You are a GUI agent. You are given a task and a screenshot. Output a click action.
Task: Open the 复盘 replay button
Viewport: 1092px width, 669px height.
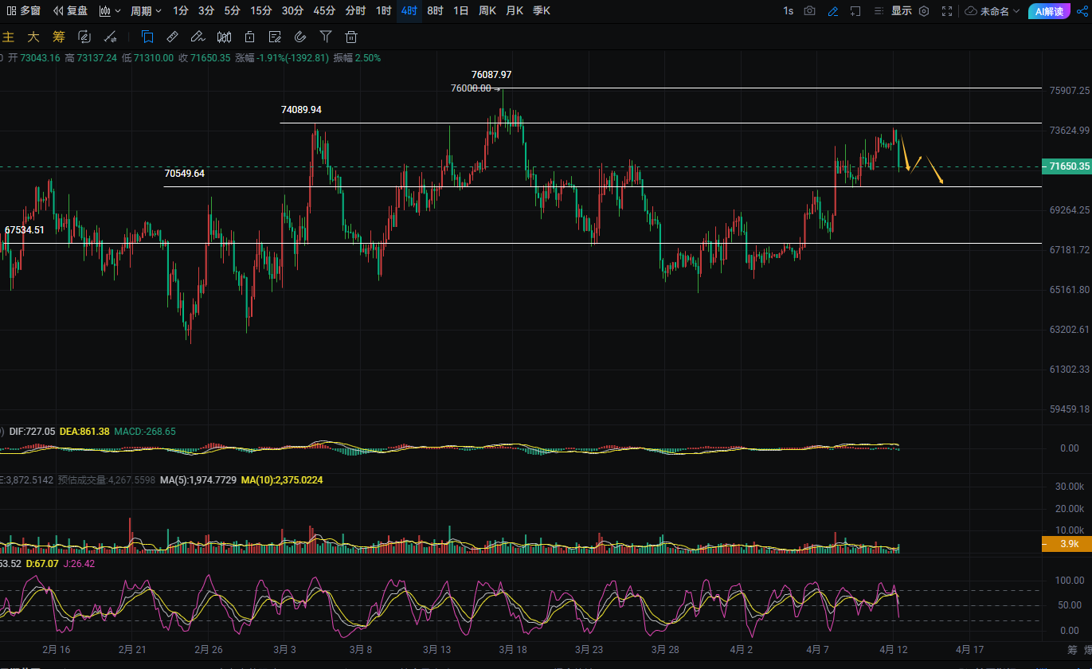(x=70, y=11)
